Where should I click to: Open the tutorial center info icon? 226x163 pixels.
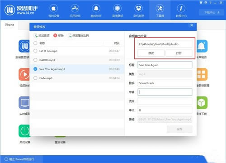point(181,9)
